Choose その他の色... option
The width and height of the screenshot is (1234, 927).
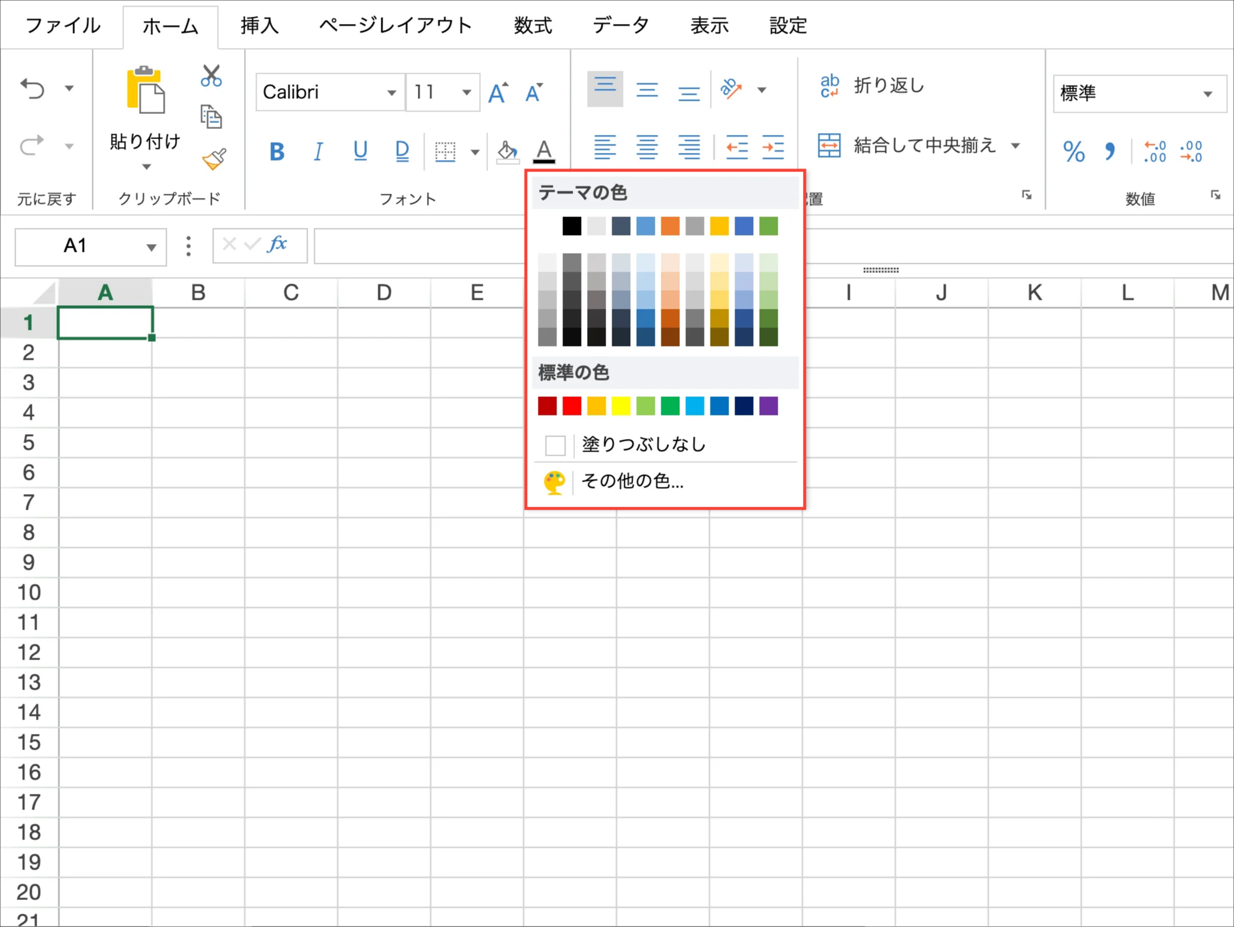[x=632, y=481]
